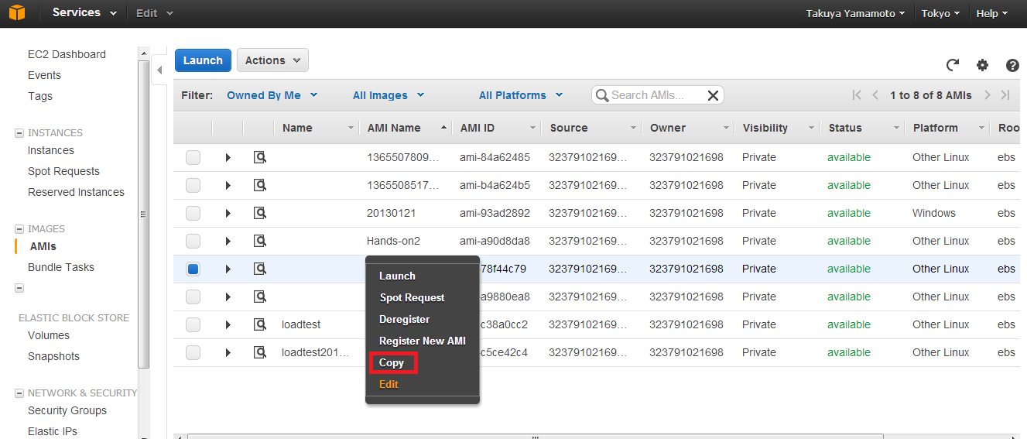1027x439 pixels.
Task: Open Security Groups in the sidebar
Action: 67,410
